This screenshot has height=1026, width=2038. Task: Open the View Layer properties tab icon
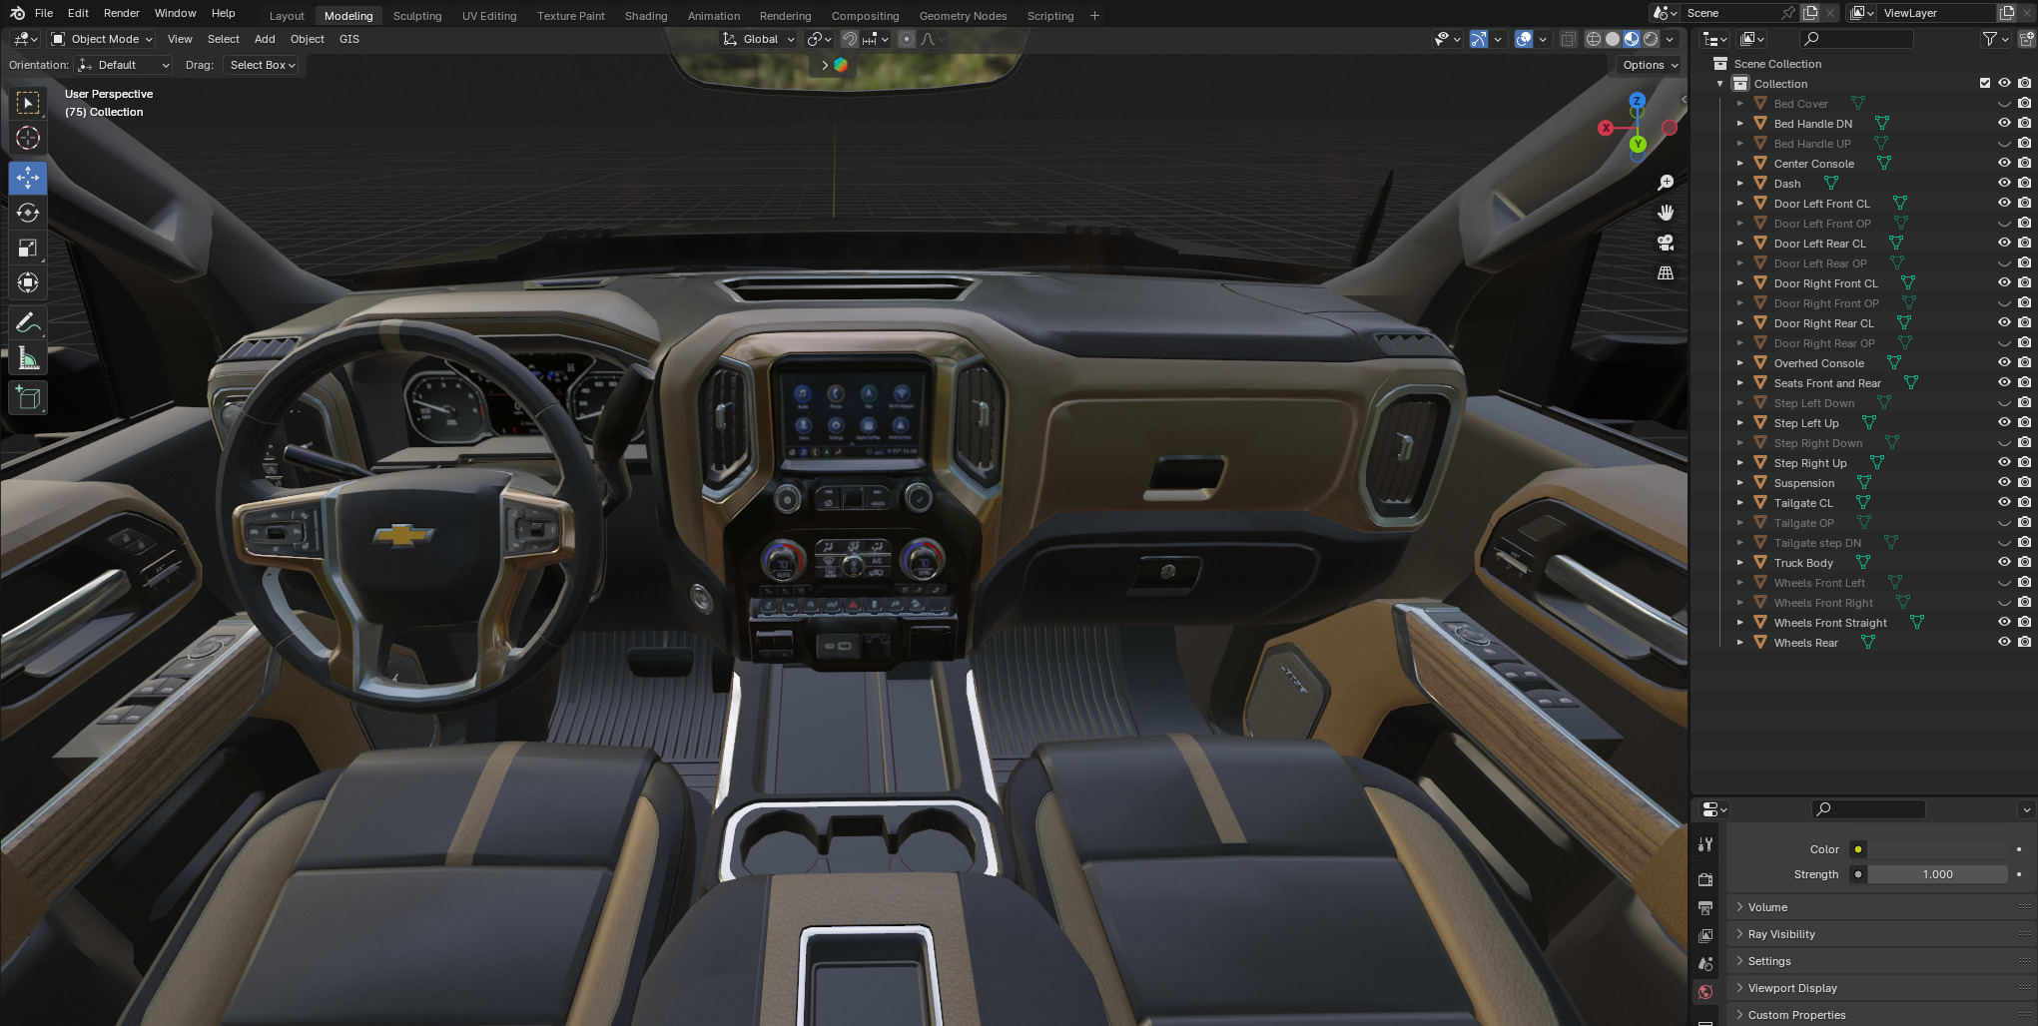tap(1705, 935)
